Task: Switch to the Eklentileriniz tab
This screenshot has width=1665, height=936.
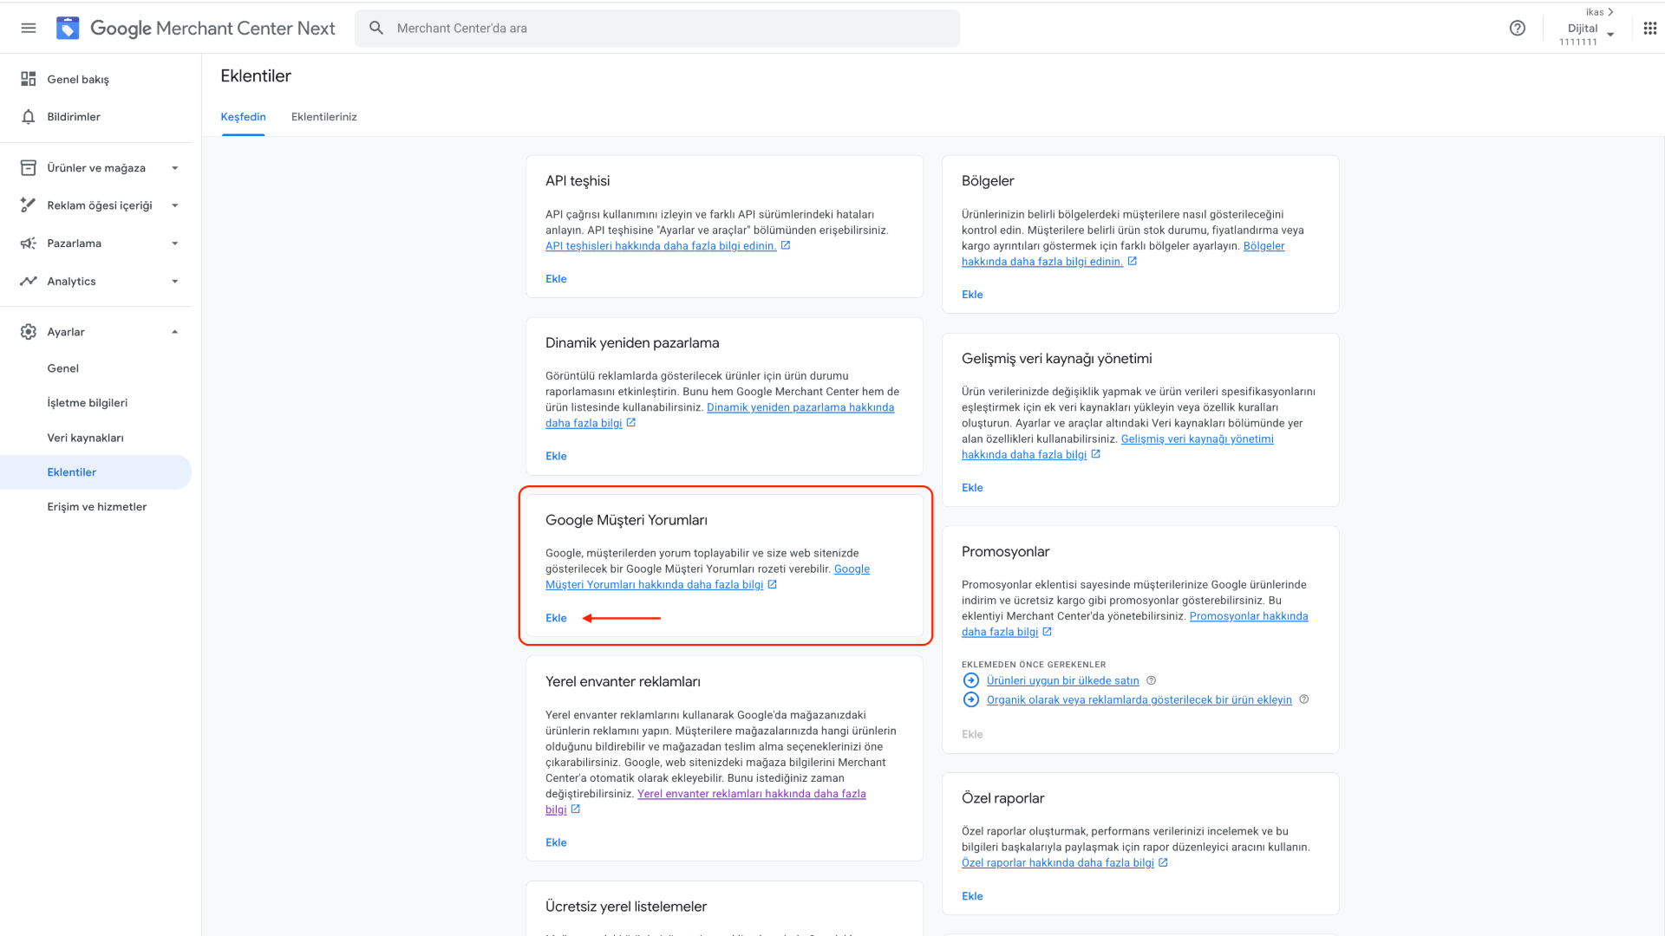Action: coord(324,117)
